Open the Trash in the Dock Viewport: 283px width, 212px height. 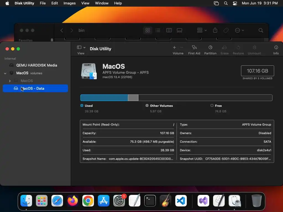pos(257,201)
